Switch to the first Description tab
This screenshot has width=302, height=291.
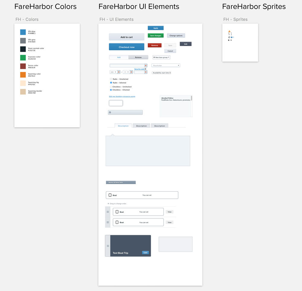123,126
